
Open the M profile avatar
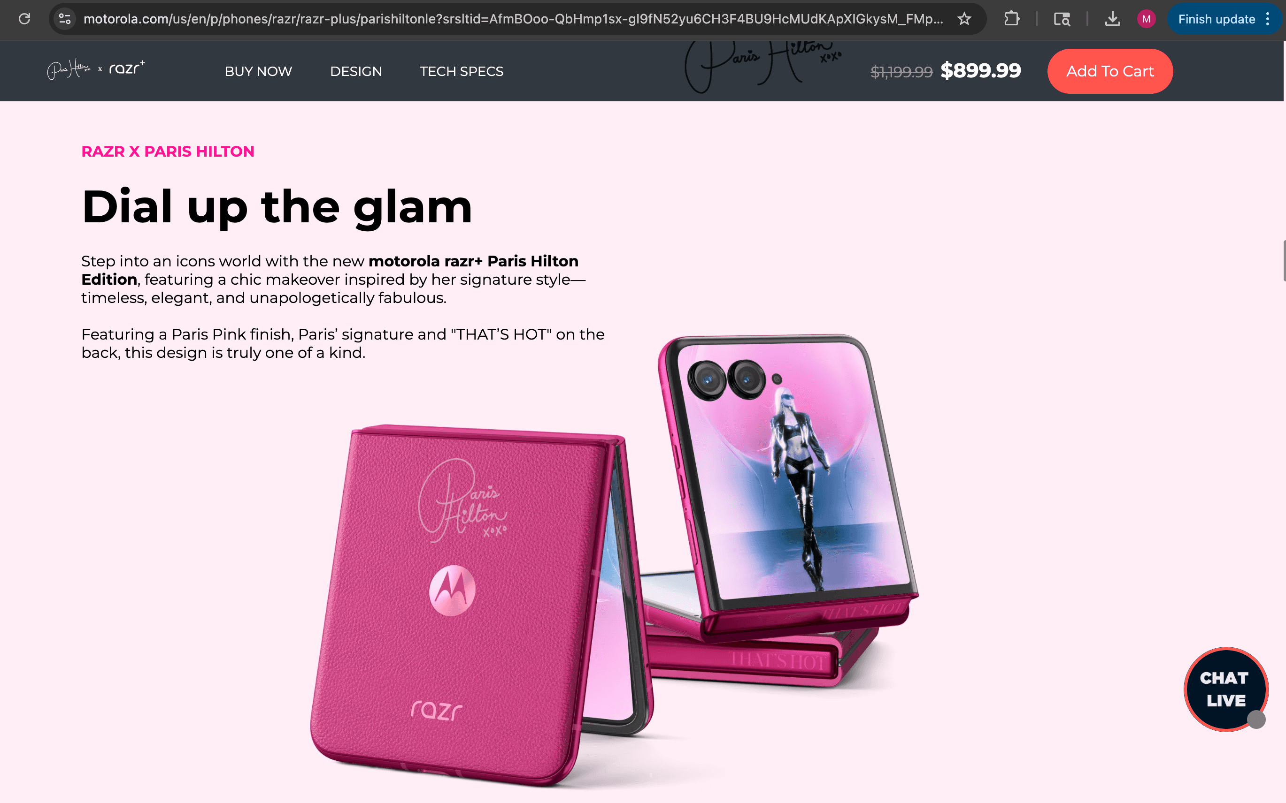pos(1146,19)
